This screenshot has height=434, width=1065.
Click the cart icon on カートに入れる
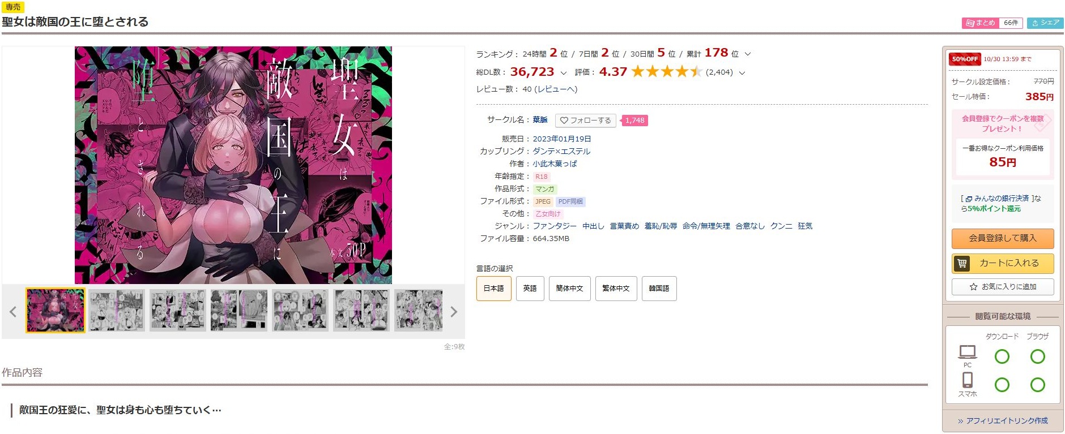pyautogui.click(x=962, y=263)
